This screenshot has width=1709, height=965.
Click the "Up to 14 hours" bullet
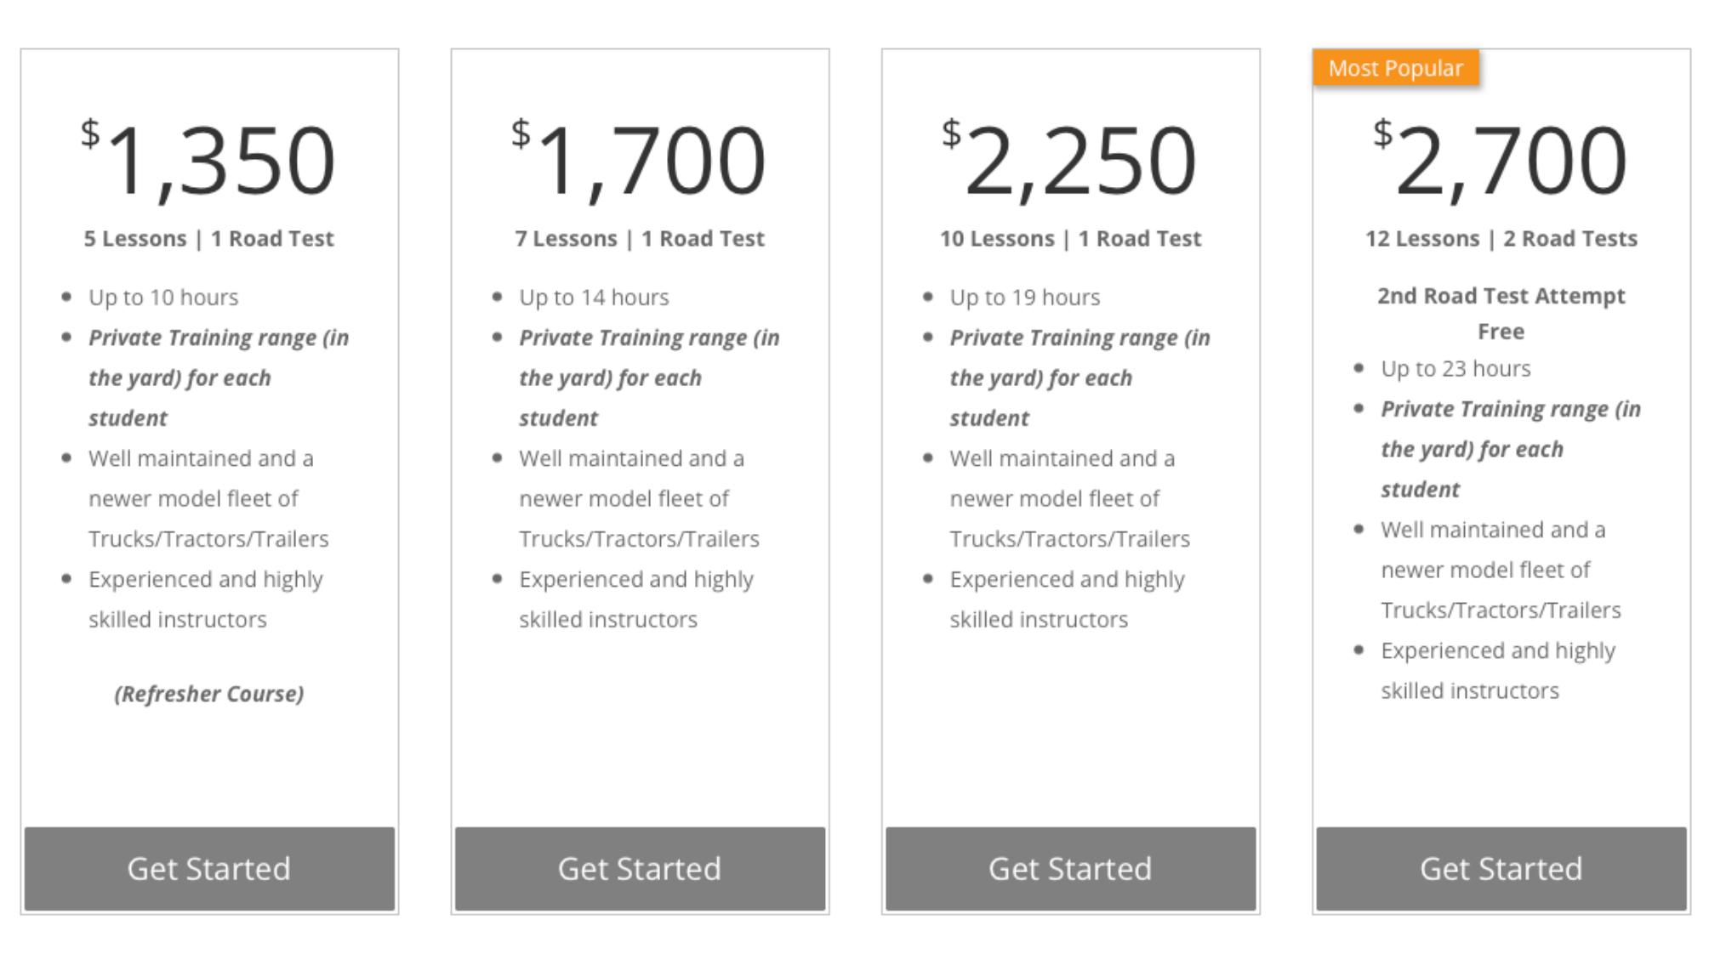click(594, 298)
